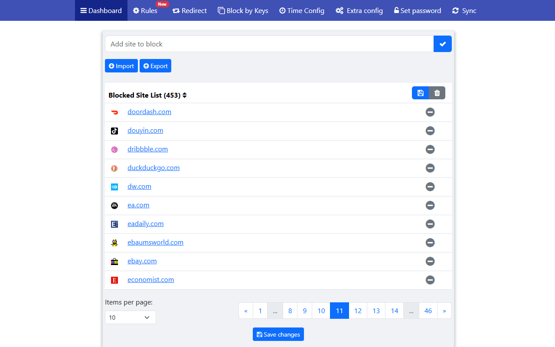Image resolution: width=555 pixels, height=347 pixels.
Task: Click the ea.com favicon
Action: [x=114, y=206]
